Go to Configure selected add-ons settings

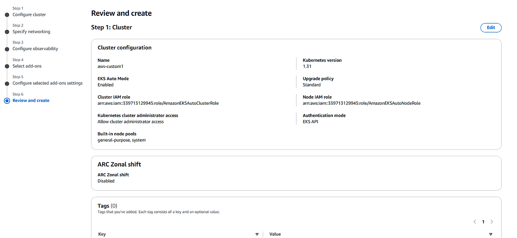click(48, 83)
